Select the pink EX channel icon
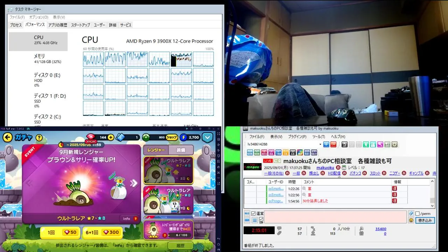 tap(271, 153)
